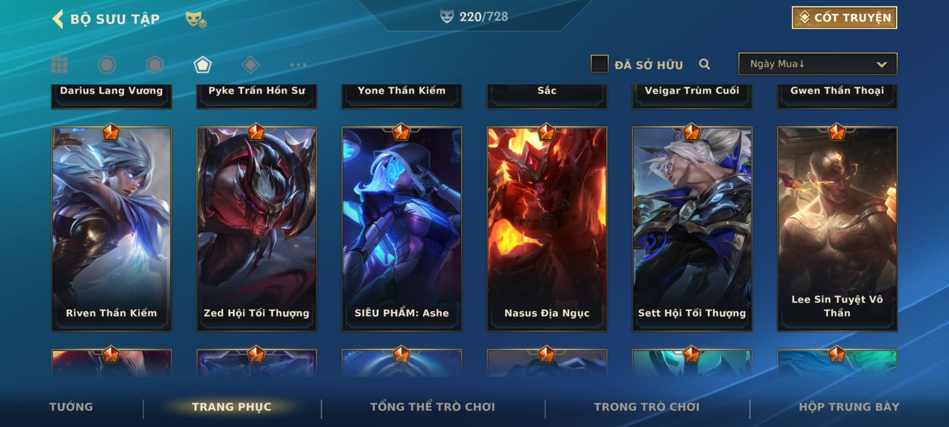The width and height of the screenshot is (949, 427).
Task: Click the Cốt Truyện button
Action: pyautogui.click(x=844, y=17)
